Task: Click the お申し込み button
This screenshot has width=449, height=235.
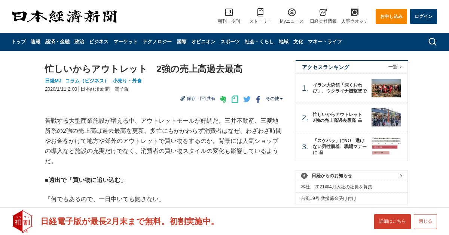Action: [391, 16]
